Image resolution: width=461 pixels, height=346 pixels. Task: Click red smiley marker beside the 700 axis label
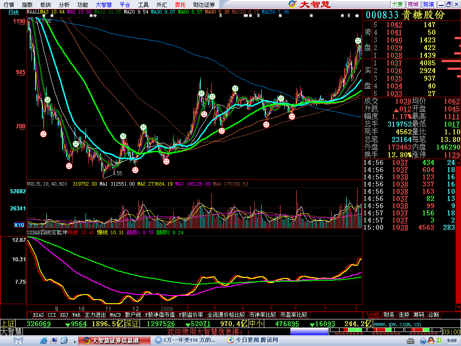(x=43, y=134)
